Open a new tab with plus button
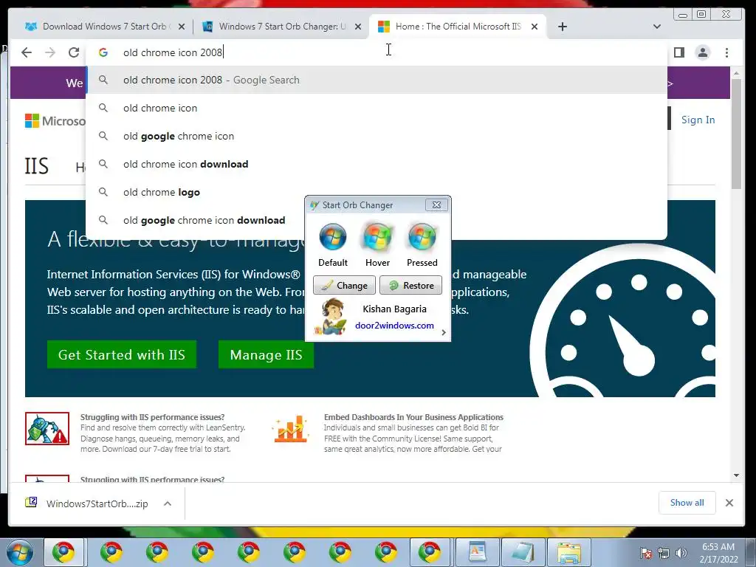The width and height of the screenshot is (756, 567). point(562,27)
